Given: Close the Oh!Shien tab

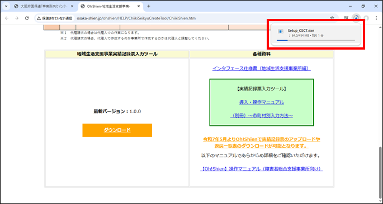Looking at the screenshot, I should 139,6.
